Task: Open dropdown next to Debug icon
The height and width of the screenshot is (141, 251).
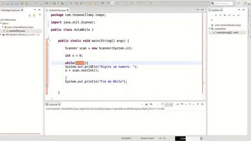Action: [x=50, y=3]
